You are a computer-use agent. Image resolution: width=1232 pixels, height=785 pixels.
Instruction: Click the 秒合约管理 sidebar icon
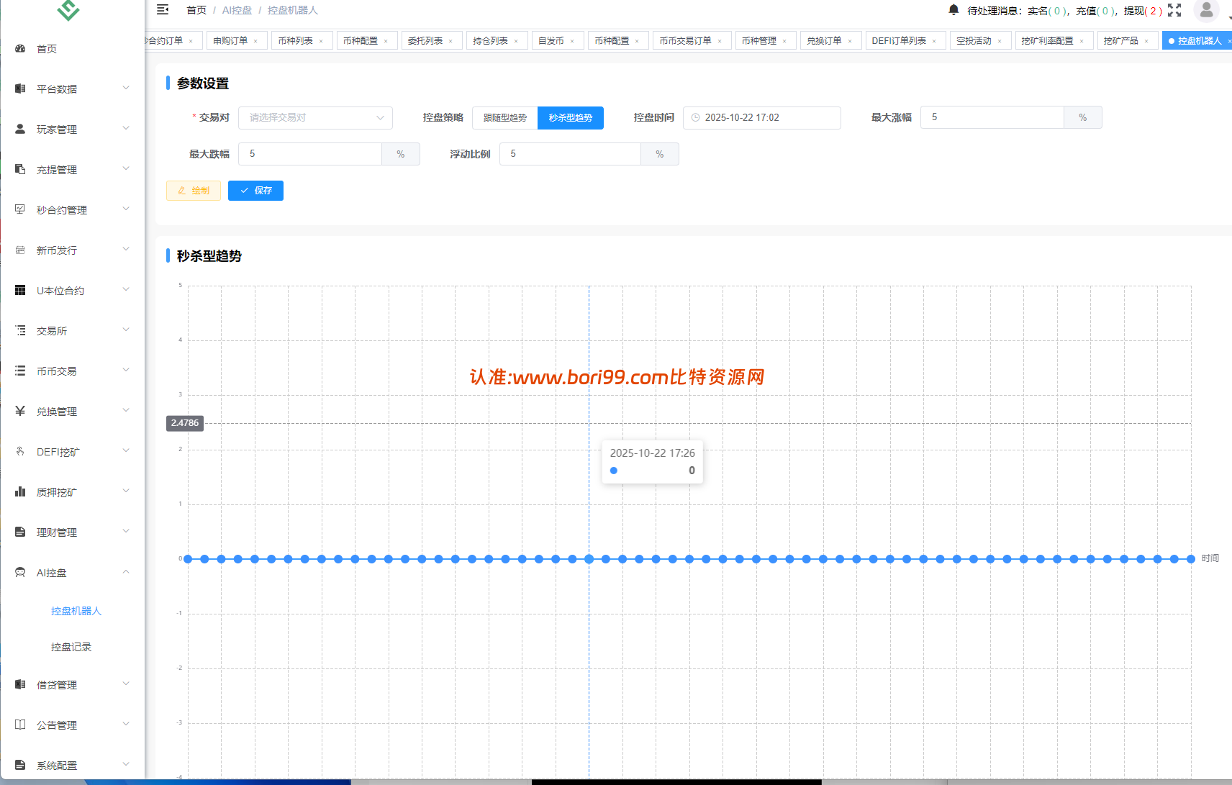click(x=20, y=209)
